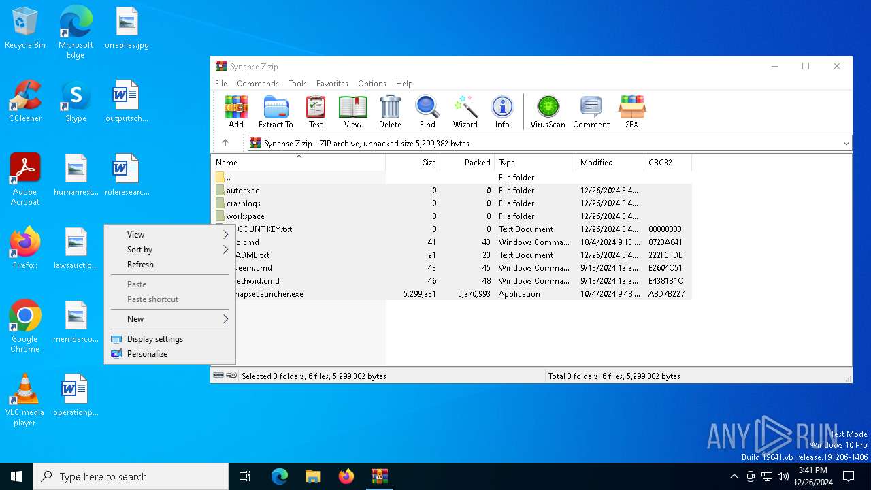Sort by the Size column header
Image resolution: width=871 pixels, height=490 pixels.
coord(412,163)
